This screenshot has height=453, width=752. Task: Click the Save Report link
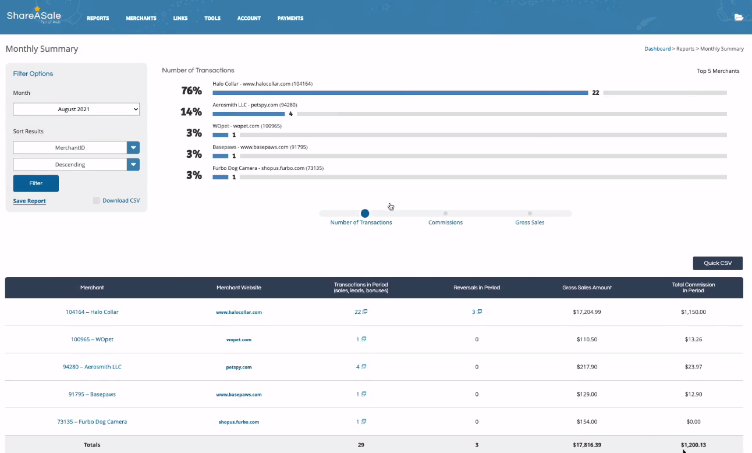pos(30,201)
